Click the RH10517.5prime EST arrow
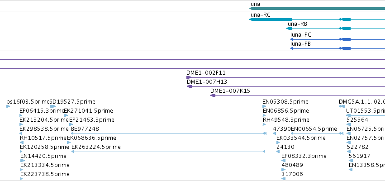Viewport: 385px width, 181px height. pyautogui.click(x=22, y=143)
